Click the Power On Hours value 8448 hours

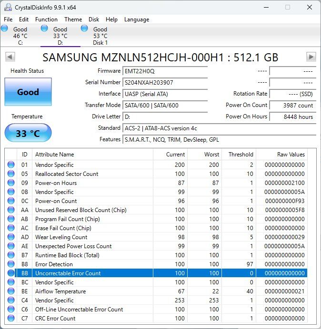292,116
